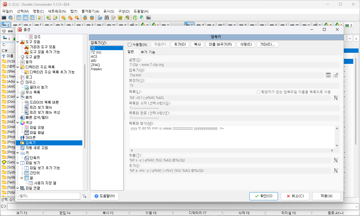Click the 삭제(E) button

click(x=246, y=45)
